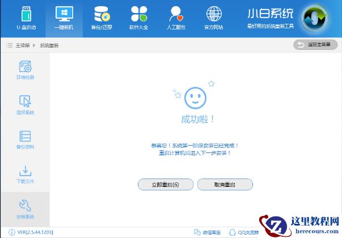The width and height of the screenshot is (342, 238).
Task: Open the U盘启动 tab
Action: (x=26, y=18)
